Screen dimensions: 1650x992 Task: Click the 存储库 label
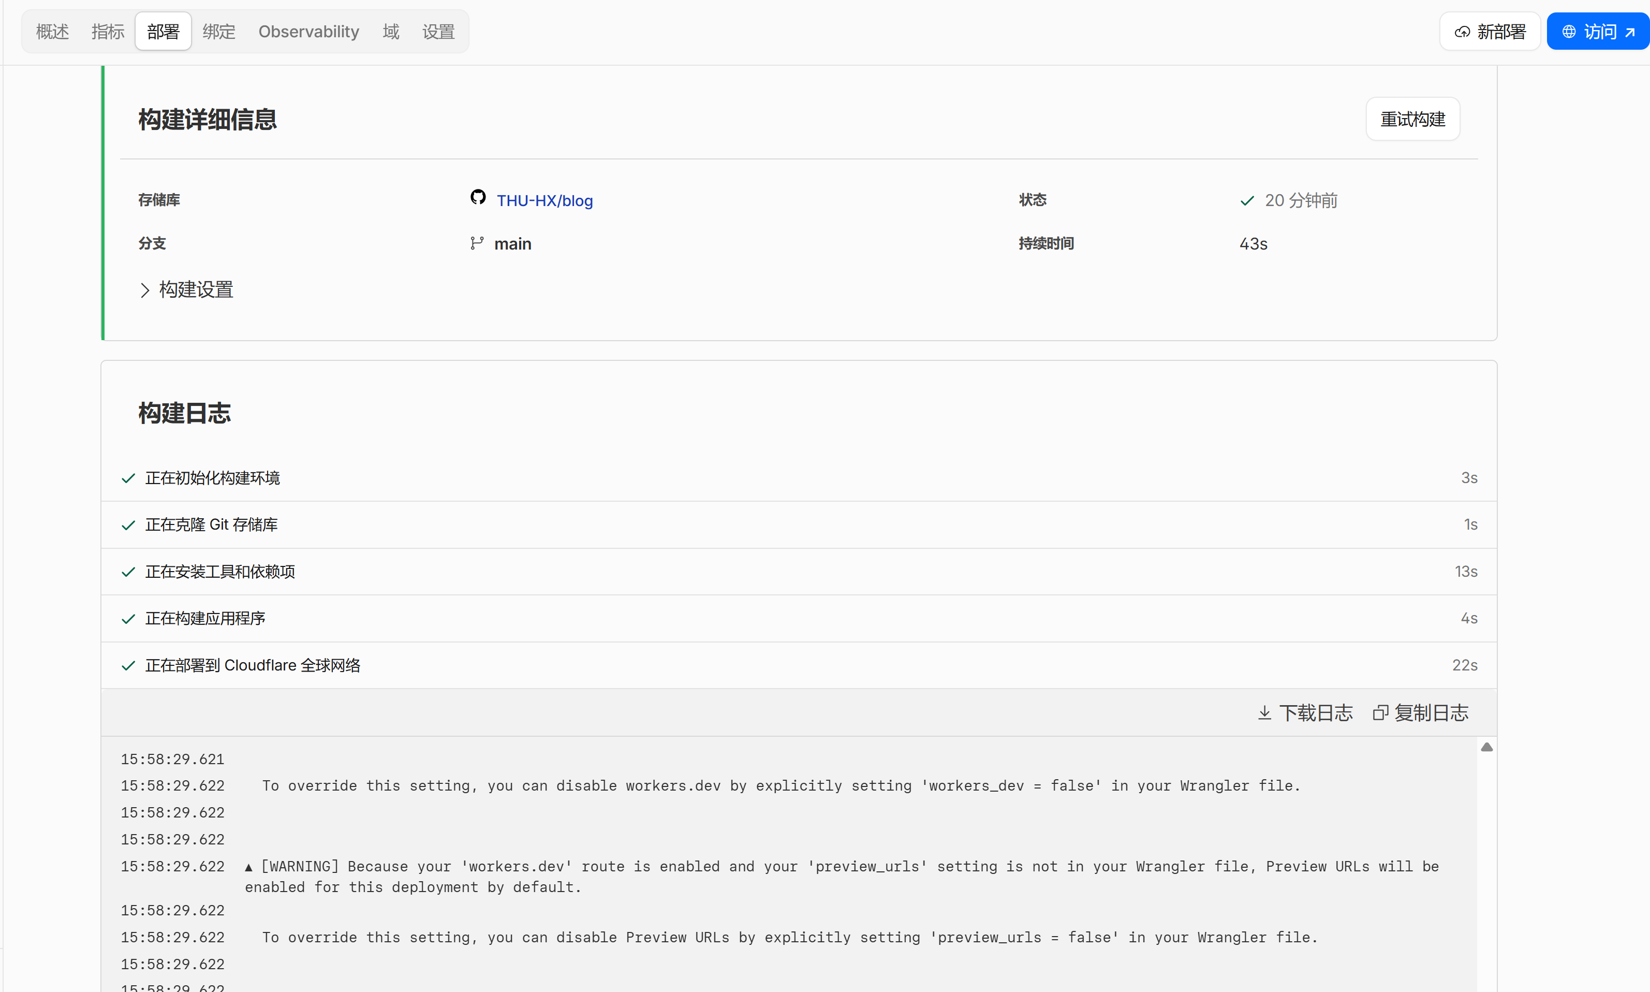point(159,200)
